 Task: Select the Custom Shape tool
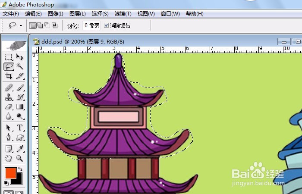[20, 137]
